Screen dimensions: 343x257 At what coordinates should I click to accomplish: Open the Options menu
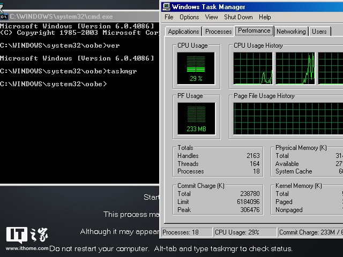tap(189, 17)
